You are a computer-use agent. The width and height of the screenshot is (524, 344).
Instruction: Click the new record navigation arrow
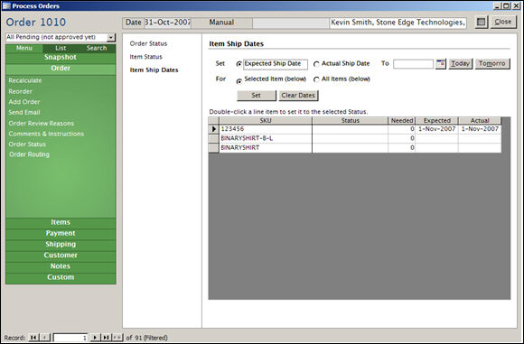tap(117, 338)
